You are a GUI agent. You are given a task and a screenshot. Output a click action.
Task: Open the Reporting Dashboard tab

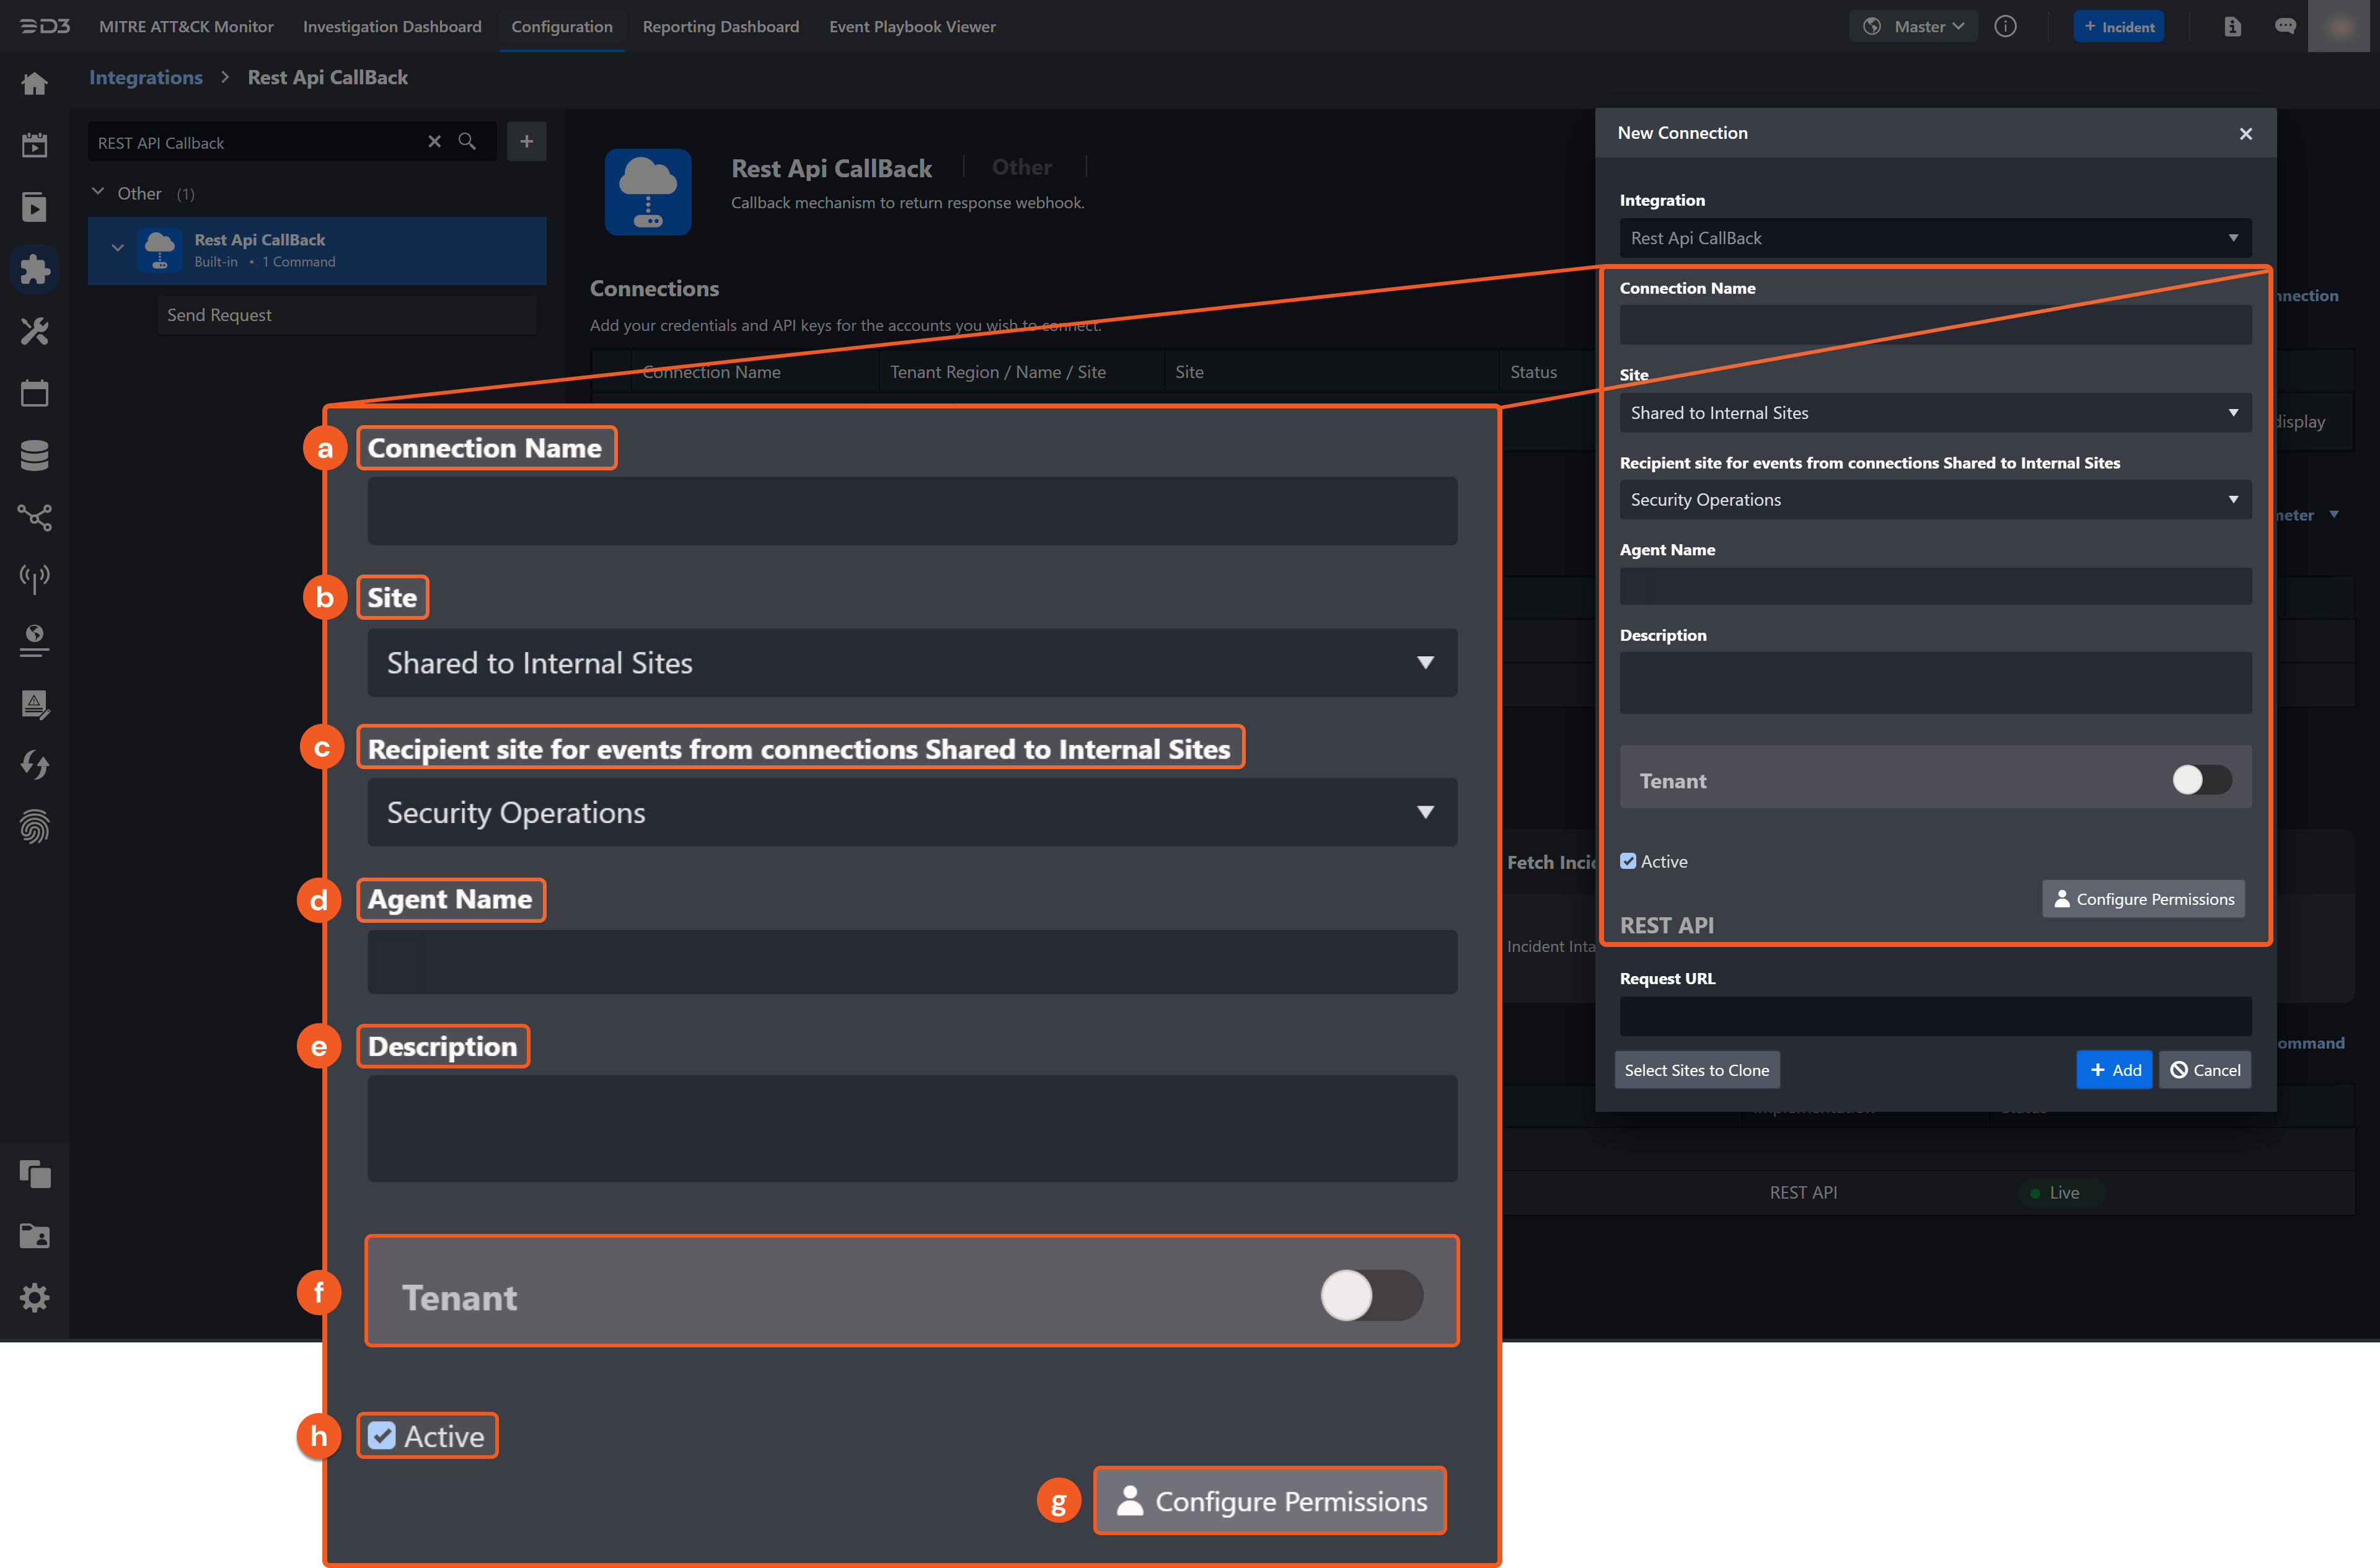[720, 27]
